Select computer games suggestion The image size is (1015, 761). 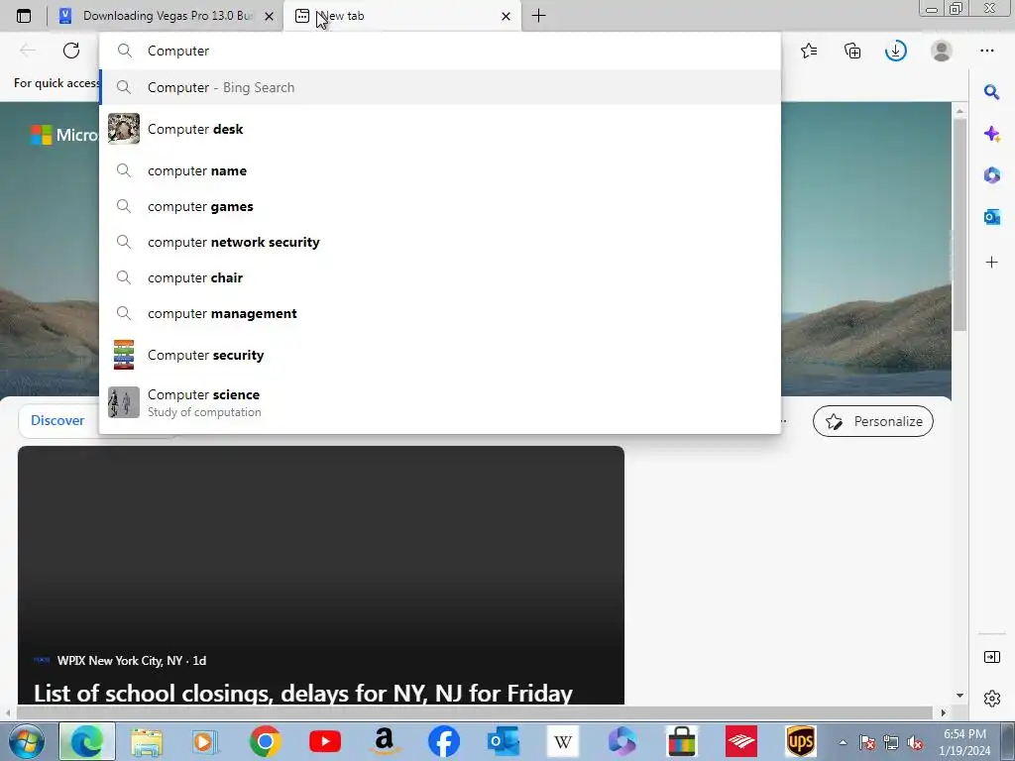(440, 206)
